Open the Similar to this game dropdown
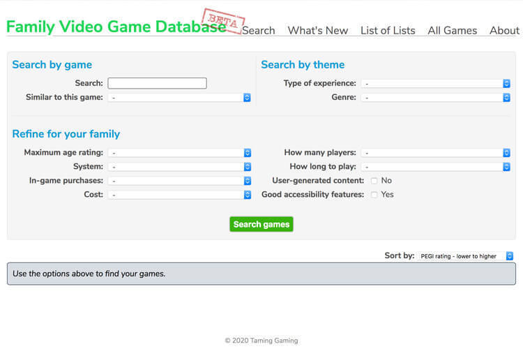Image resolution: width=523 pixels, height=349 pixels. (x=179, y=98)
